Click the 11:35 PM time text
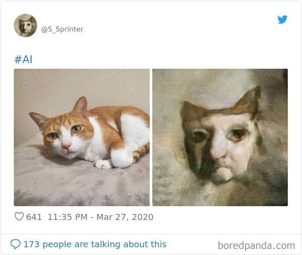Screen dimensions: 302x255 pos(67,217)
